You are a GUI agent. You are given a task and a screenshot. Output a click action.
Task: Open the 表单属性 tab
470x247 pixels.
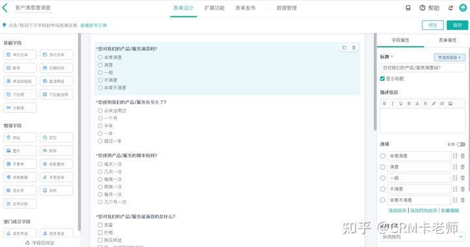pos(447,40)
